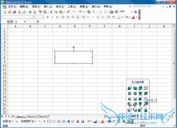Image resolution: width=177 pixels, height=128 pixels.
Task: Toggle Underline formatting
Action: (x=57, y=17)
